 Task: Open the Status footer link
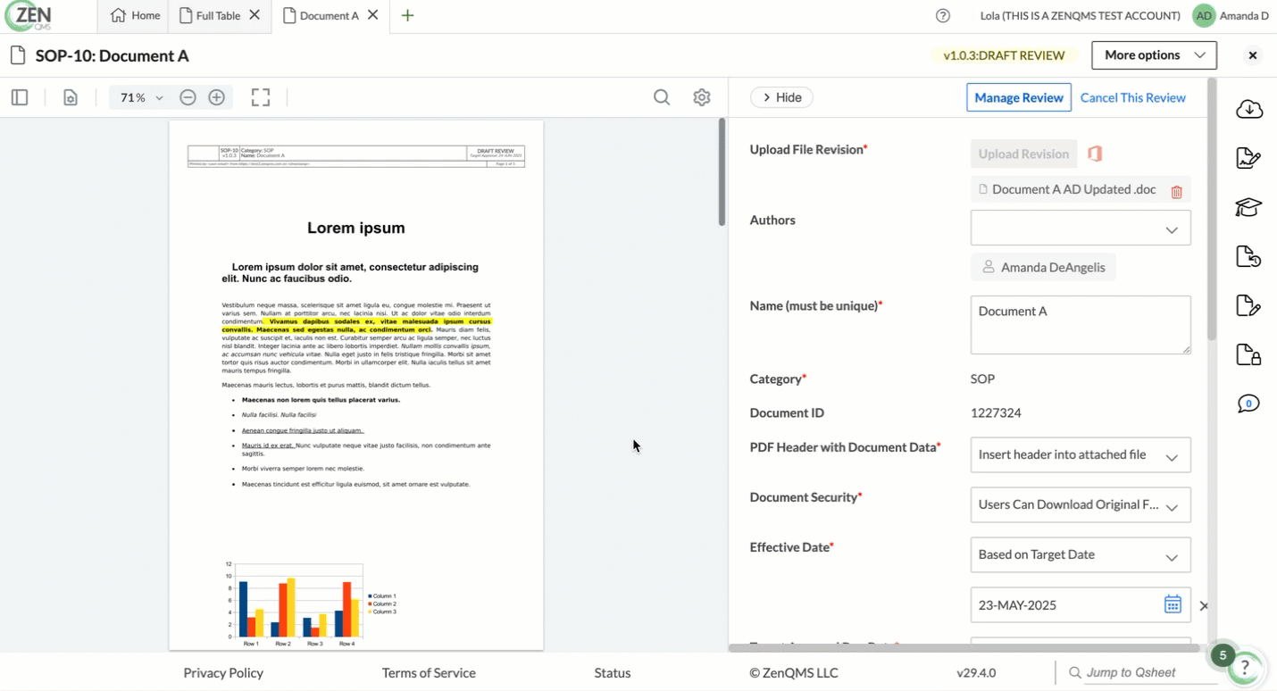point(613,672)
